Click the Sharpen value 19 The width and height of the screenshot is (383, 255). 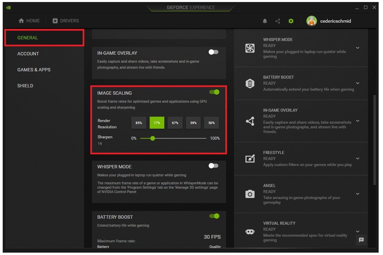click(x=100, y=144)
